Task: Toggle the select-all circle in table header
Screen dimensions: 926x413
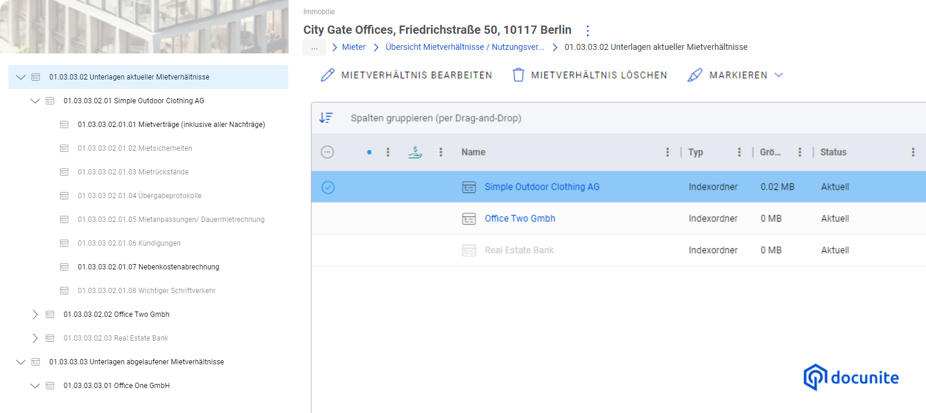Action: coord(327,153)
